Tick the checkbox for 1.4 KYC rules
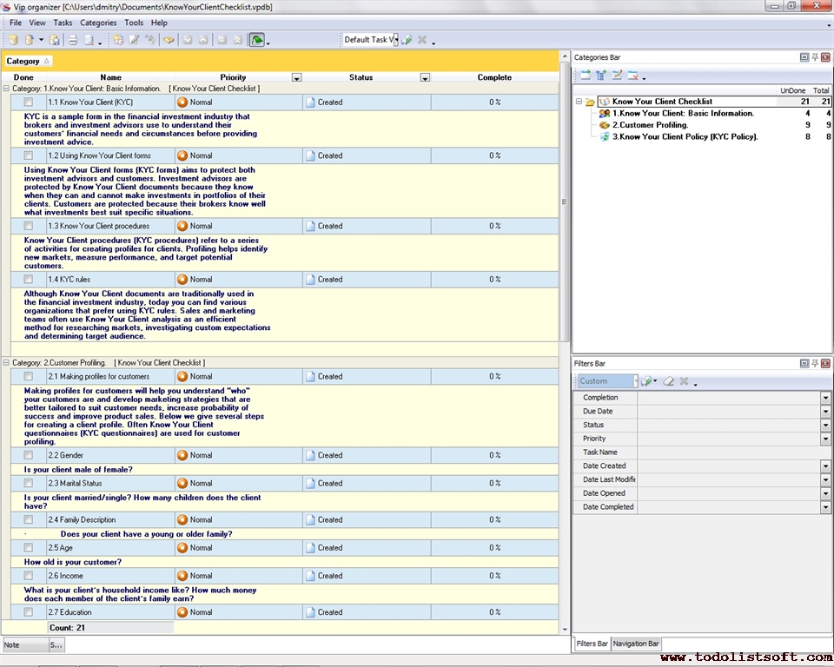The height and width of the screenshot is (667, 834). 29,280
